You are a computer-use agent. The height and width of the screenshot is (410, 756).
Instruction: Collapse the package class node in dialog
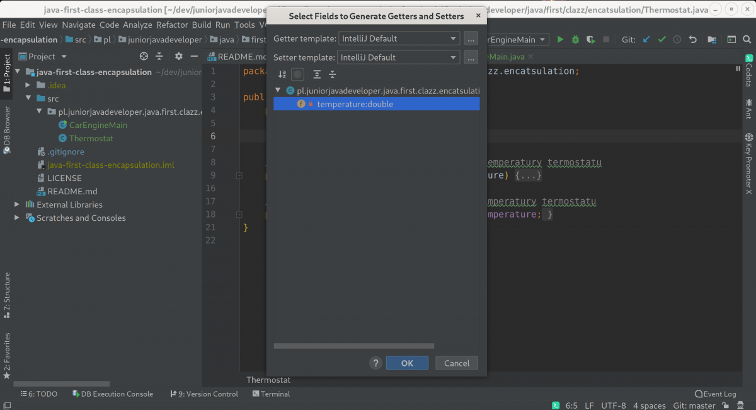point(278,91)
